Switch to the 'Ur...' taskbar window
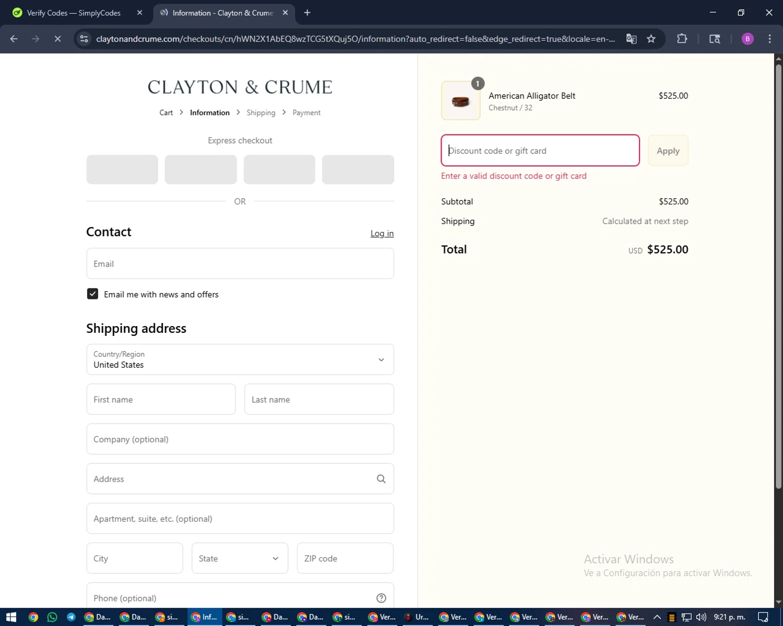This screenshot has width=783, height=626. pyautogui.click(x=417, y=617)
